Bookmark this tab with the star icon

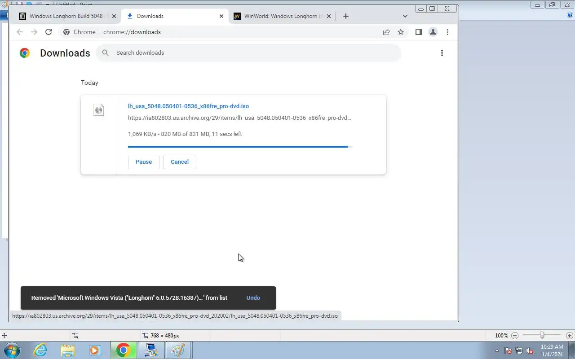[x=401, y=32]
